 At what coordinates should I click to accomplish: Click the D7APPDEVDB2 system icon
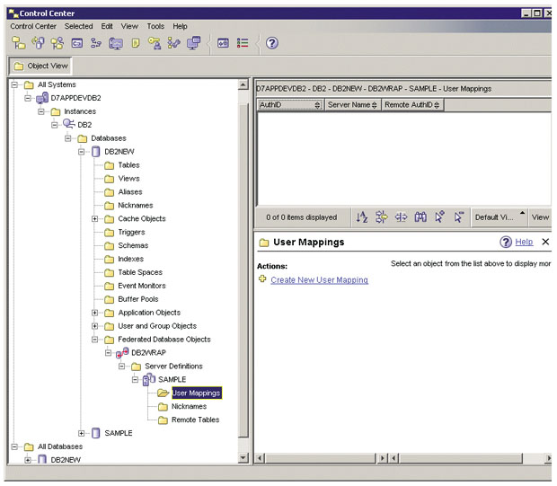coord(42,98)
